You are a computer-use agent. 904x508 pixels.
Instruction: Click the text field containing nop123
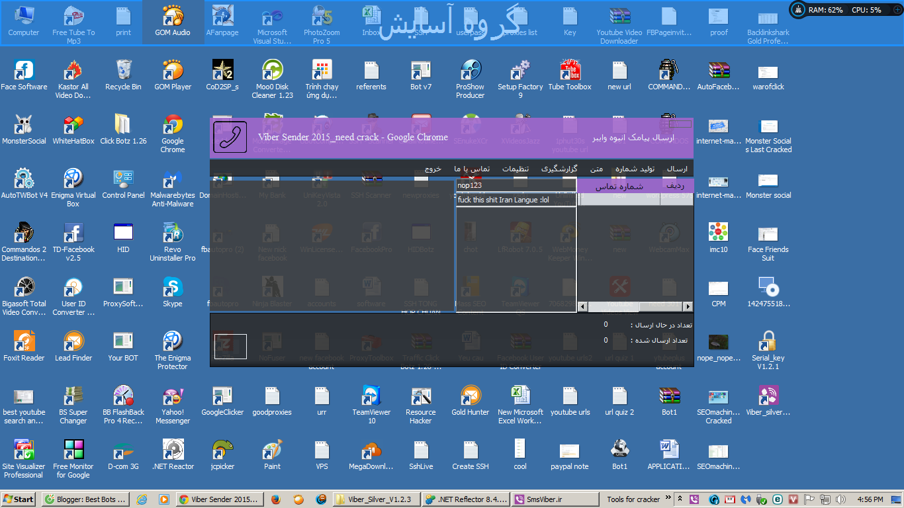tap(516, 185)
